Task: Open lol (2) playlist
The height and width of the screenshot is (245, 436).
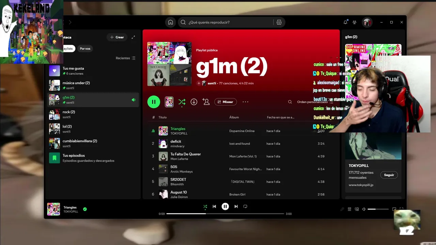Action: click(x=93, y=129)
